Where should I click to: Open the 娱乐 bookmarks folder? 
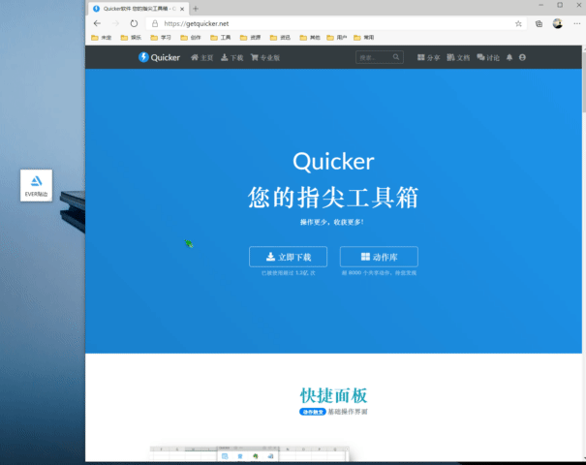(131, 38)
